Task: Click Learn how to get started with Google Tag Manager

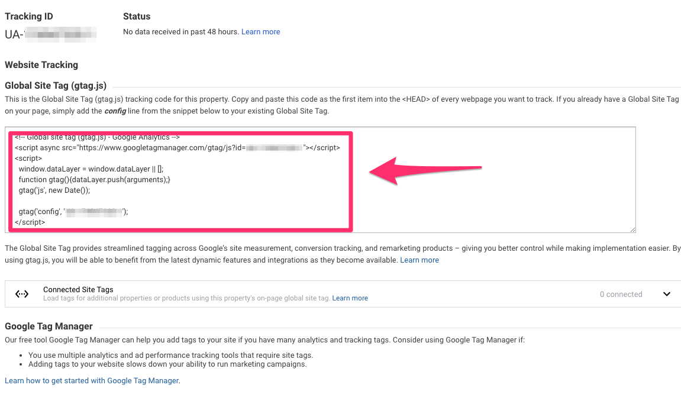Action: [91, 380]
